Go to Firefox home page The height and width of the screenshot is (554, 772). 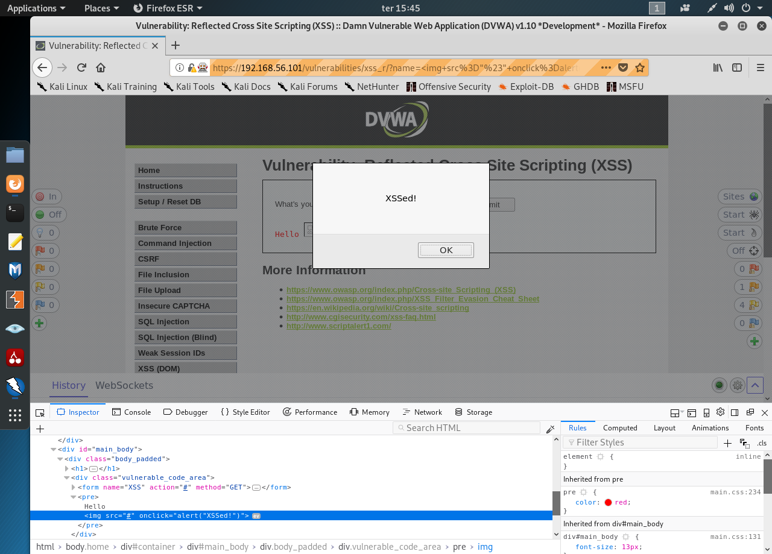(101, 68)
